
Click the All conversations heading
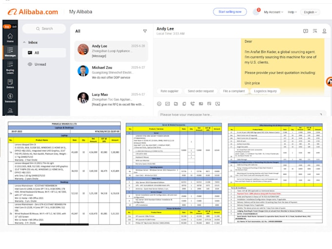point(78,31)
